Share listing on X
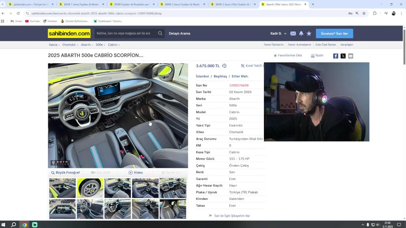 343,56
